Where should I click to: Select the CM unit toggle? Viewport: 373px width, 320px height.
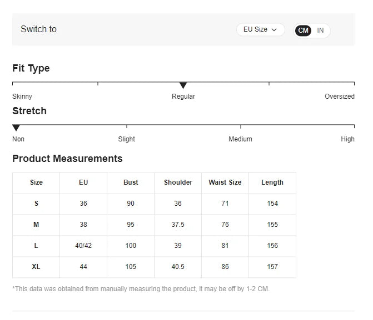click(303, 31)
